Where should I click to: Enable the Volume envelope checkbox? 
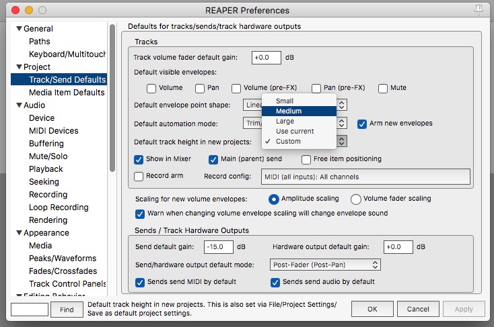click(151, 88)
